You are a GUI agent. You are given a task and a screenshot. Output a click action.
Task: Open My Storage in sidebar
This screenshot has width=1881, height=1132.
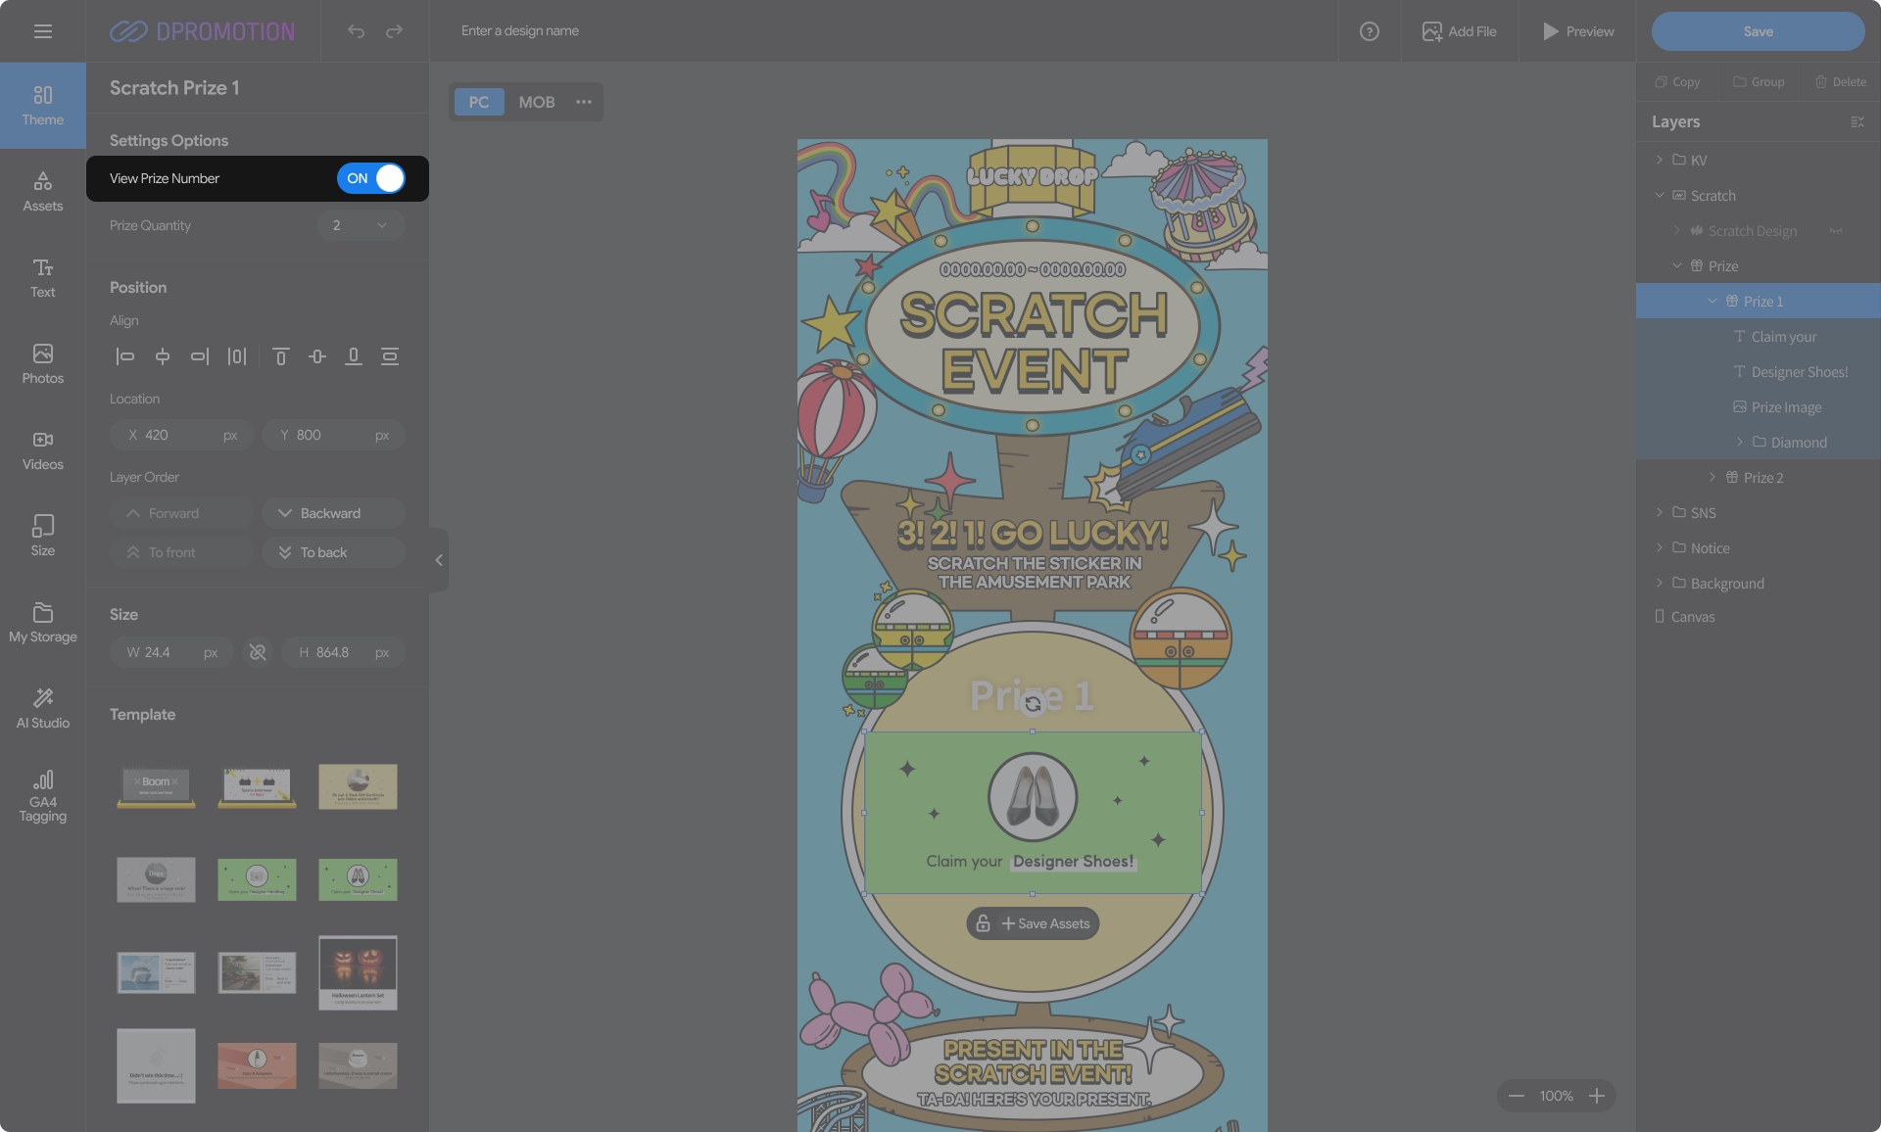point(42,622)
